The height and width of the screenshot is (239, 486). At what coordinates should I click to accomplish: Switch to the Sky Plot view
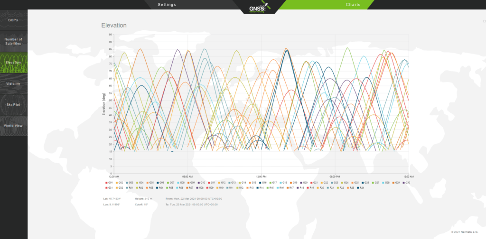click(13, 104)
